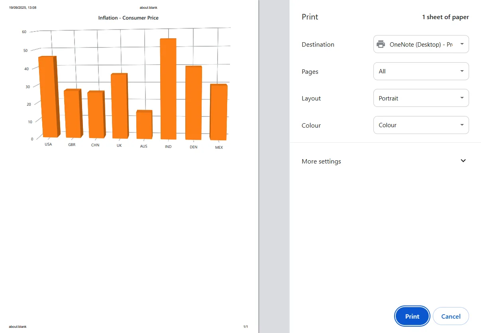Open the Pages dropdown set to All

[x=421, y=71]
